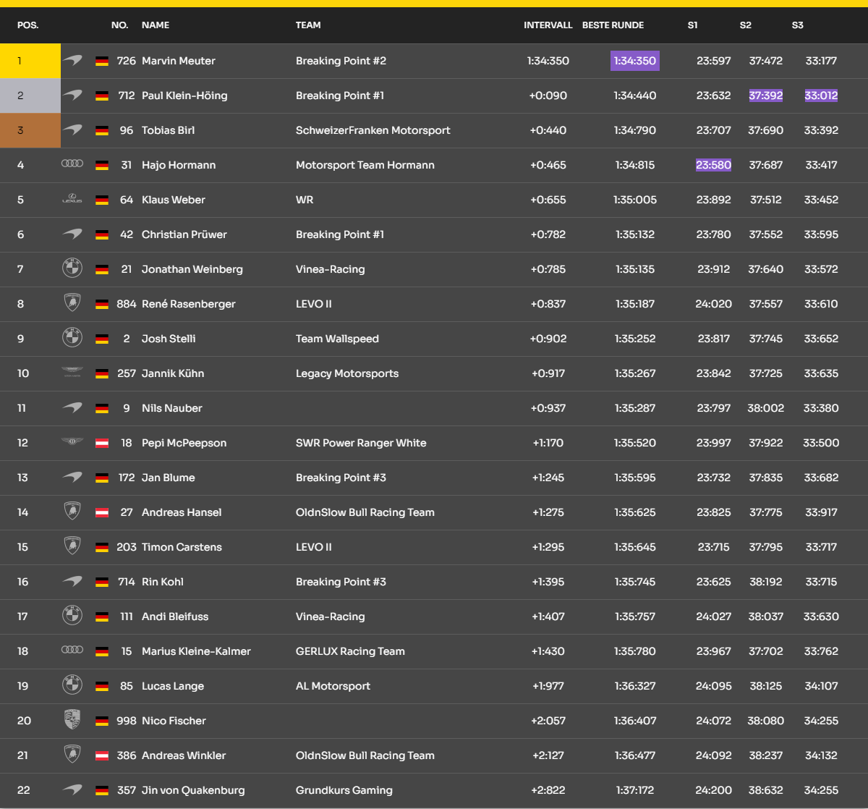This screenshot has height=809, width=868.
Task: Click the German flag beside Tobias Birl
Action: 102,130
